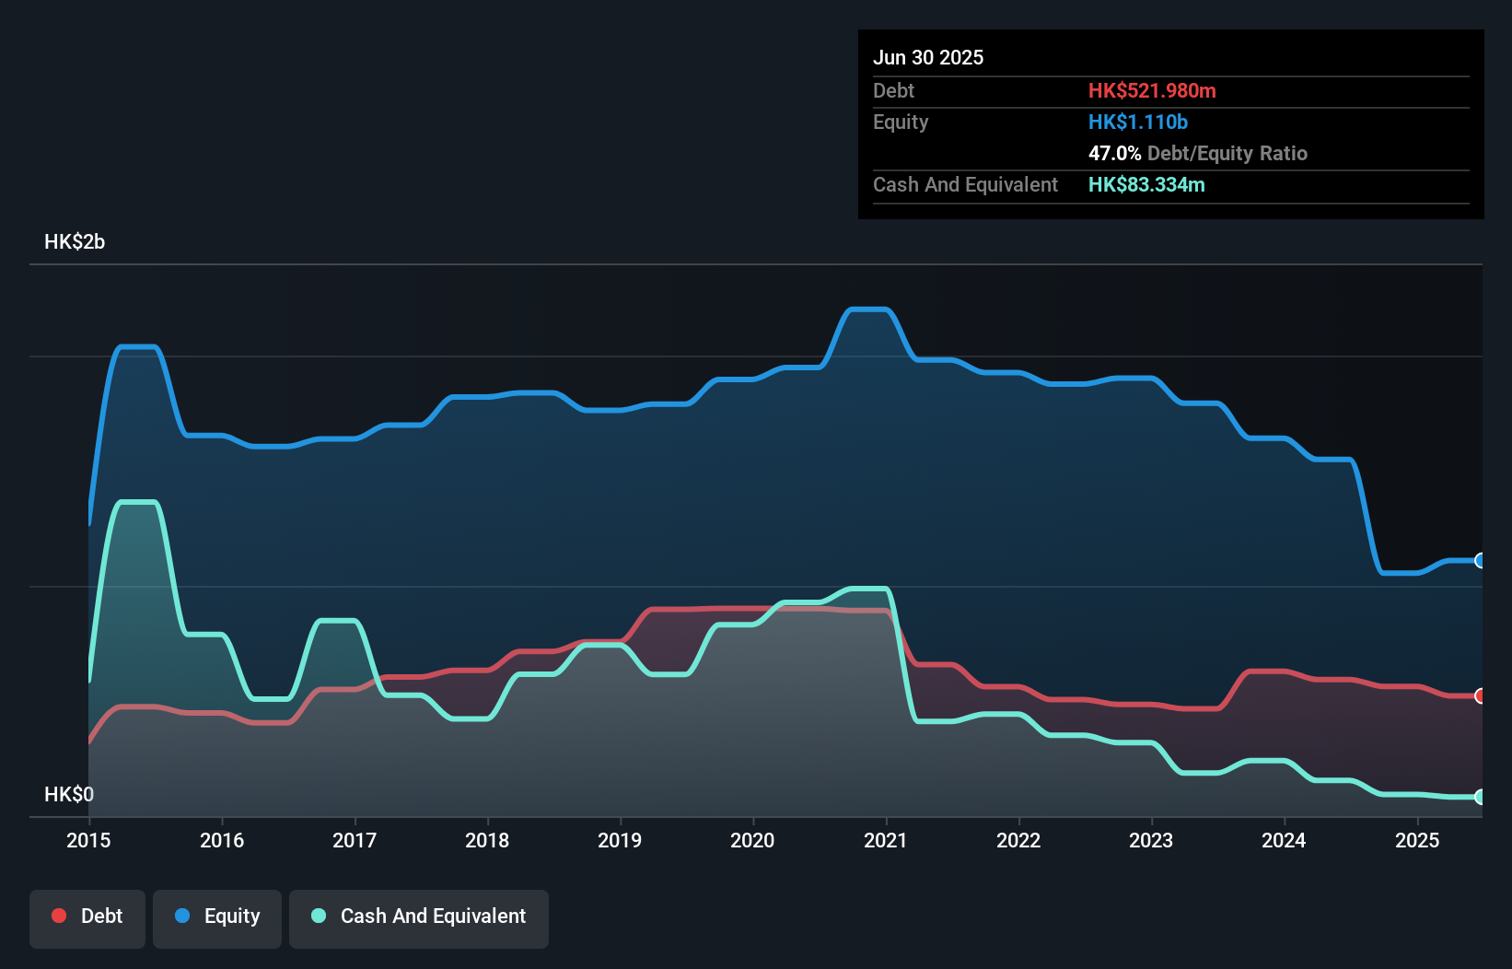
Task: Select the 2020 label on the timeline
Action: (x=752, y=840)
